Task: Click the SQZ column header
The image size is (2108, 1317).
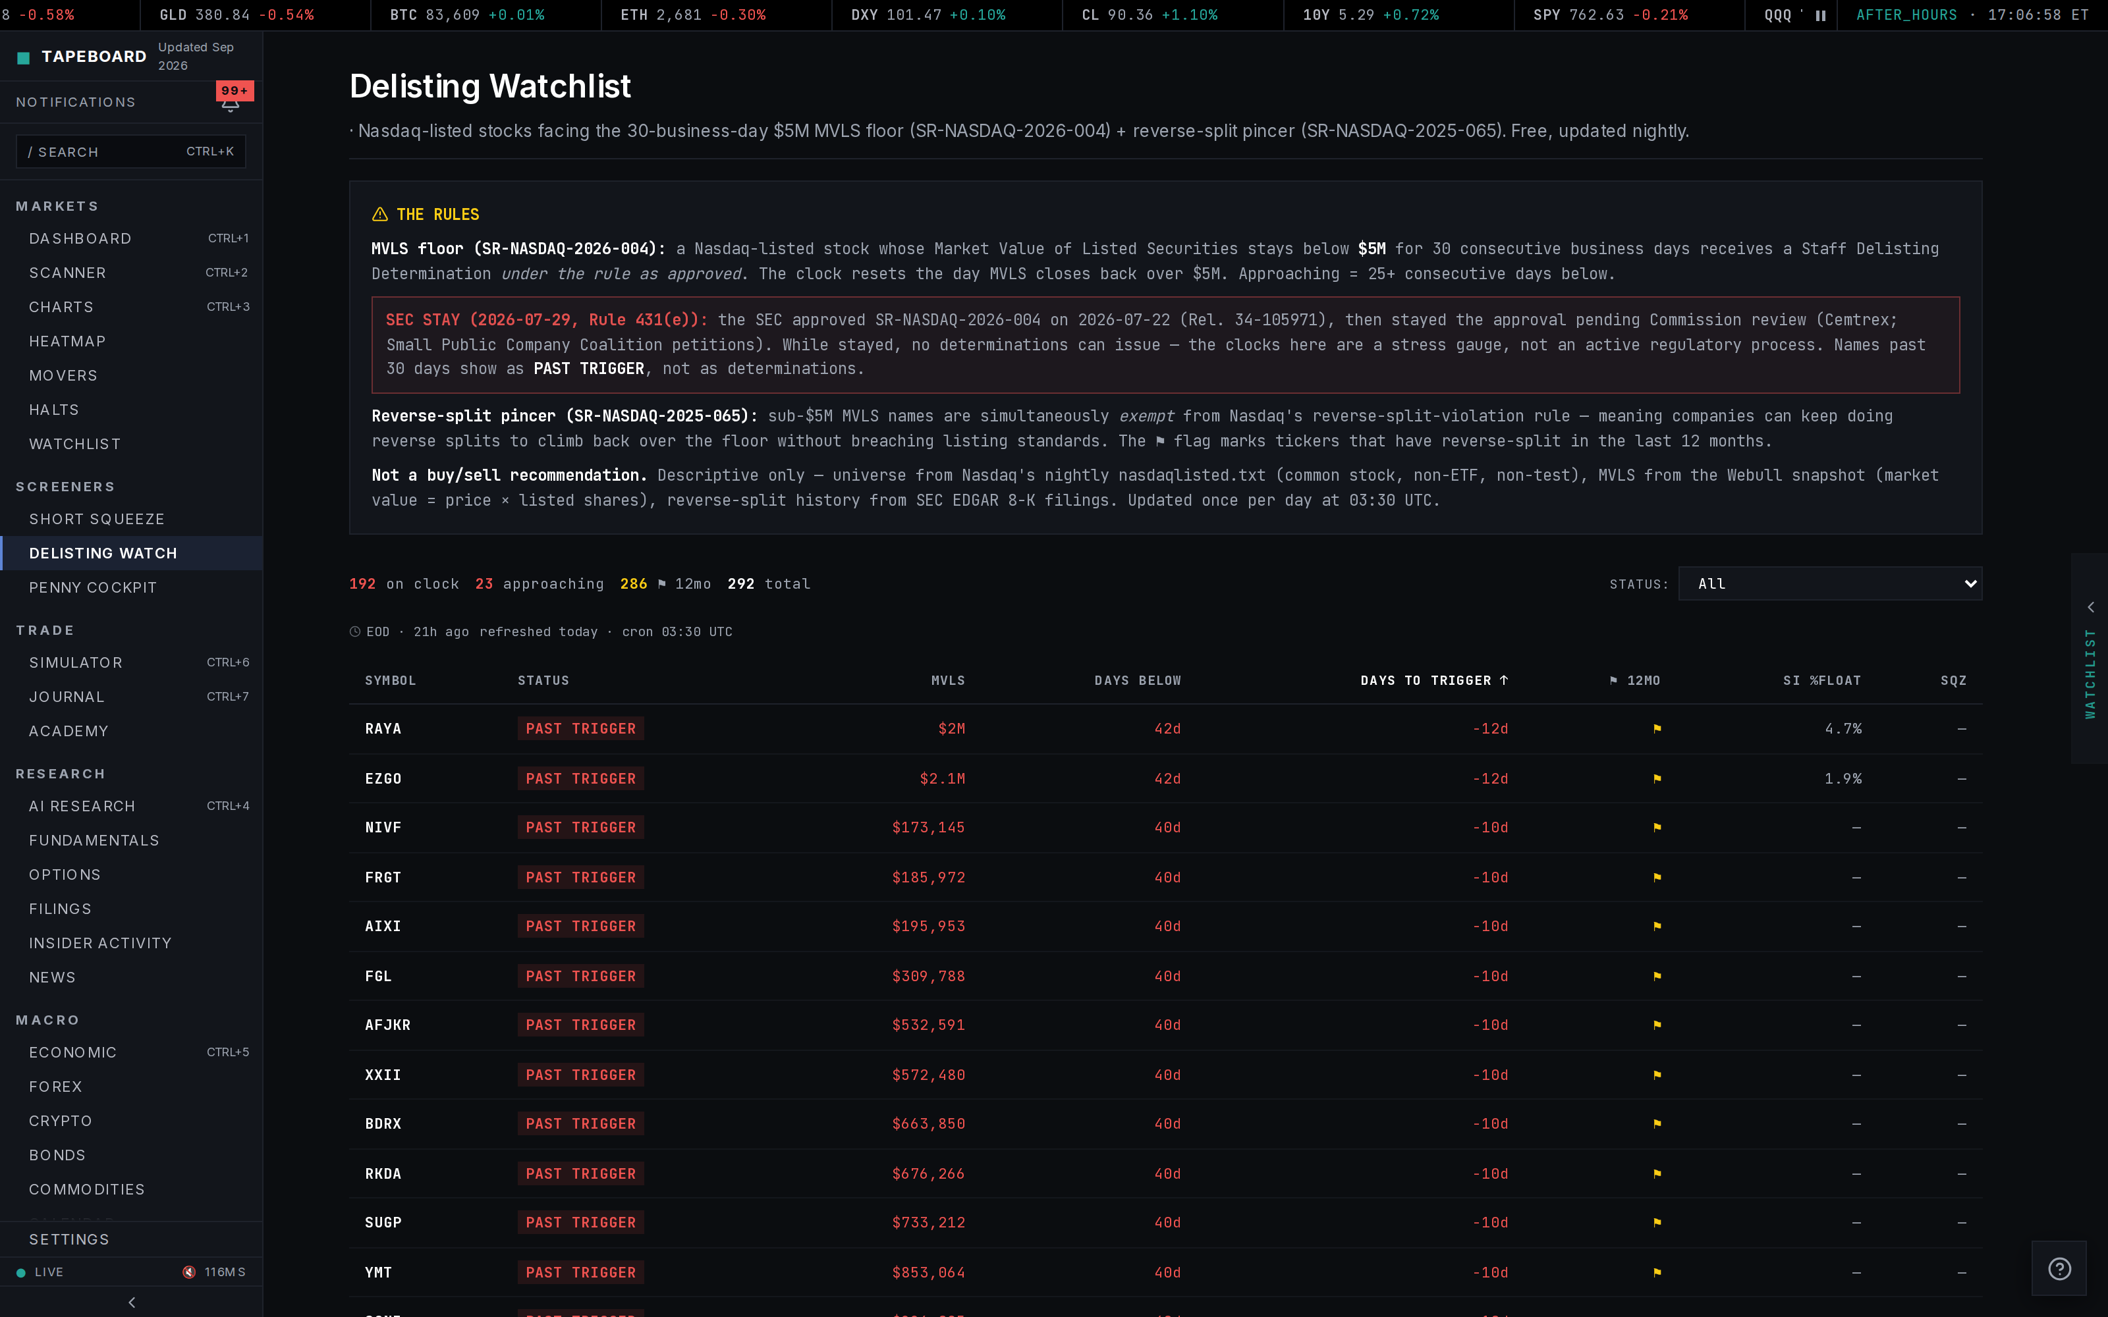Action: [1953, 680]
